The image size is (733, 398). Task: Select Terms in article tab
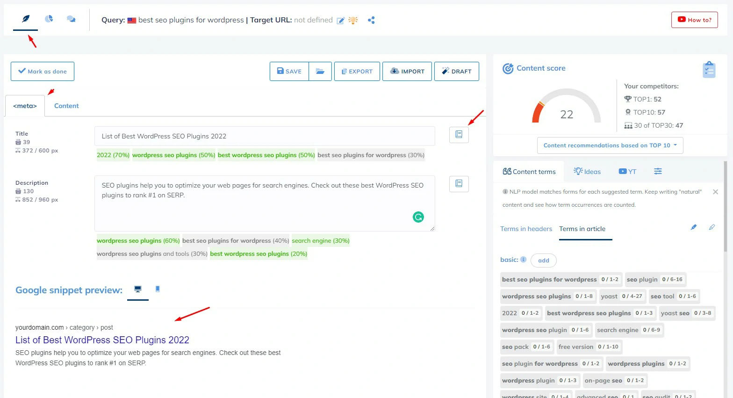click(582, 229)
